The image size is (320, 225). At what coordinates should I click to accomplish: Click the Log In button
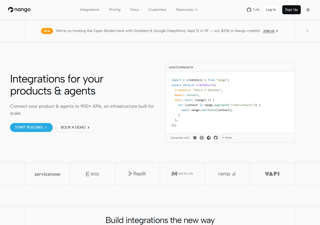coord(271,10)
